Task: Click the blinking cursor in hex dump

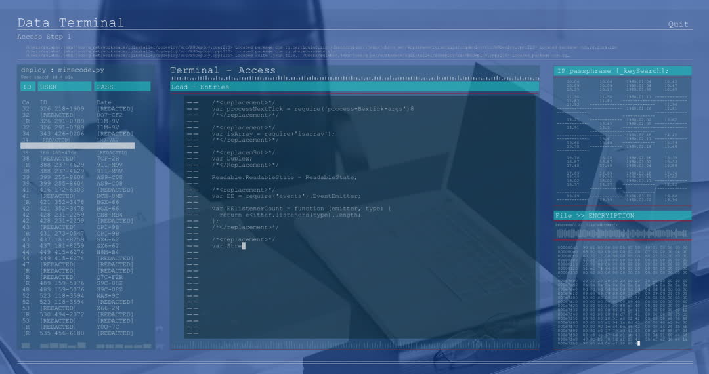Action: click(x=637, y=343)
